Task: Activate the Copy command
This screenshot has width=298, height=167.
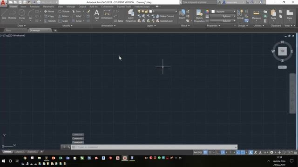Action: (49, 16)
